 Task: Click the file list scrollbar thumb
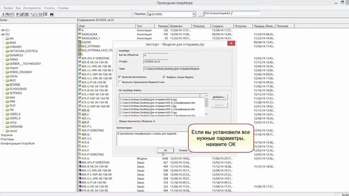pos(206,102)
